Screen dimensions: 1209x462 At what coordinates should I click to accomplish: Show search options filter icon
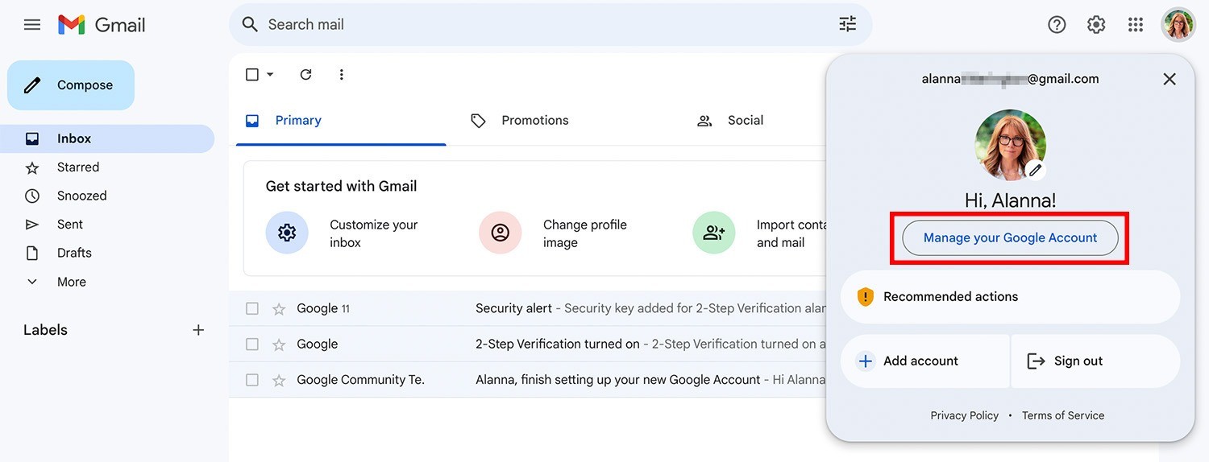point(848,24)
